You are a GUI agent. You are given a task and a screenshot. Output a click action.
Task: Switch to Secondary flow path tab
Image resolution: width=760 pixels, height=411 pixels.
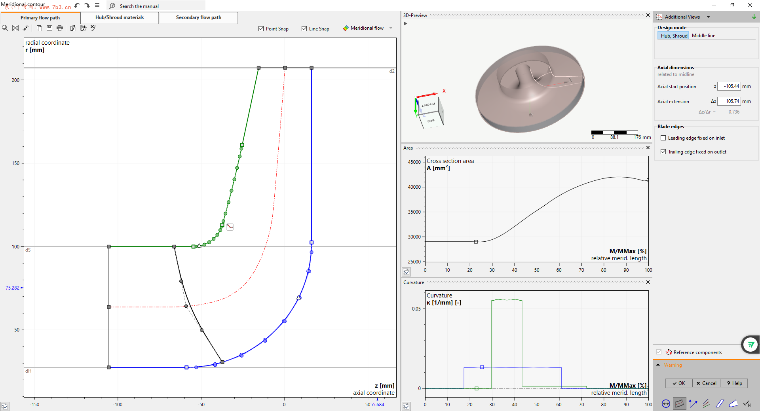199,17
